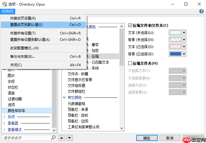Choose 备份与恢复(B)... menu item
Image resolution: width=206 pixels, height=143 pixels.
pyautogui.click(x=43, y=57)
